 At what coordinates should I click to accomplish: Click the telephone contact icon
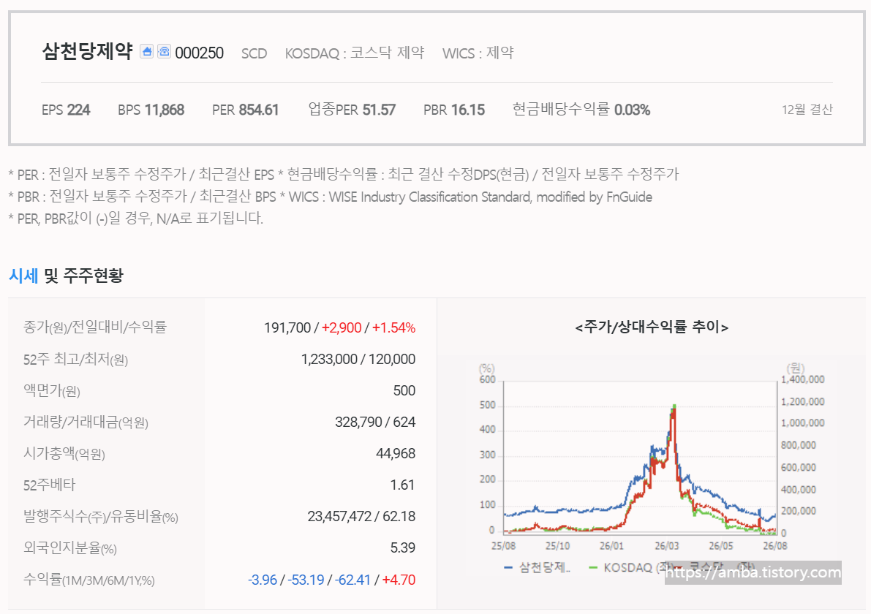[164, 51]
